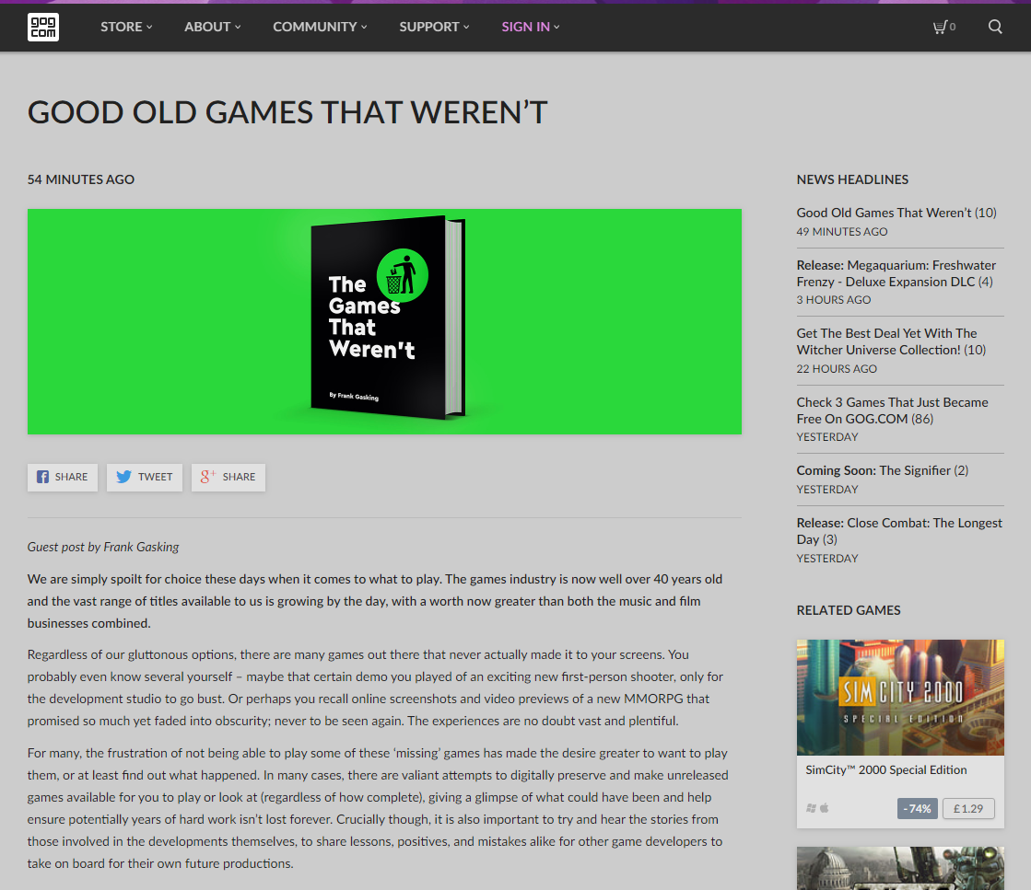Viewport: 1031px width, 890px height.
Task: Expand the Store dropdown arrow
Action: tap(149, 27)
